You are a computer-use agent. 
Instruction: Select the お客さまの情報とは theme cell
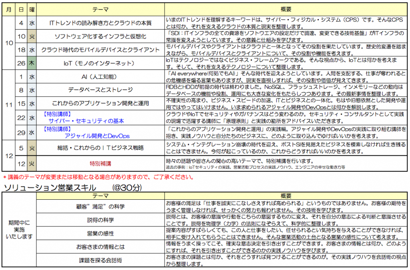pos(100,247)
